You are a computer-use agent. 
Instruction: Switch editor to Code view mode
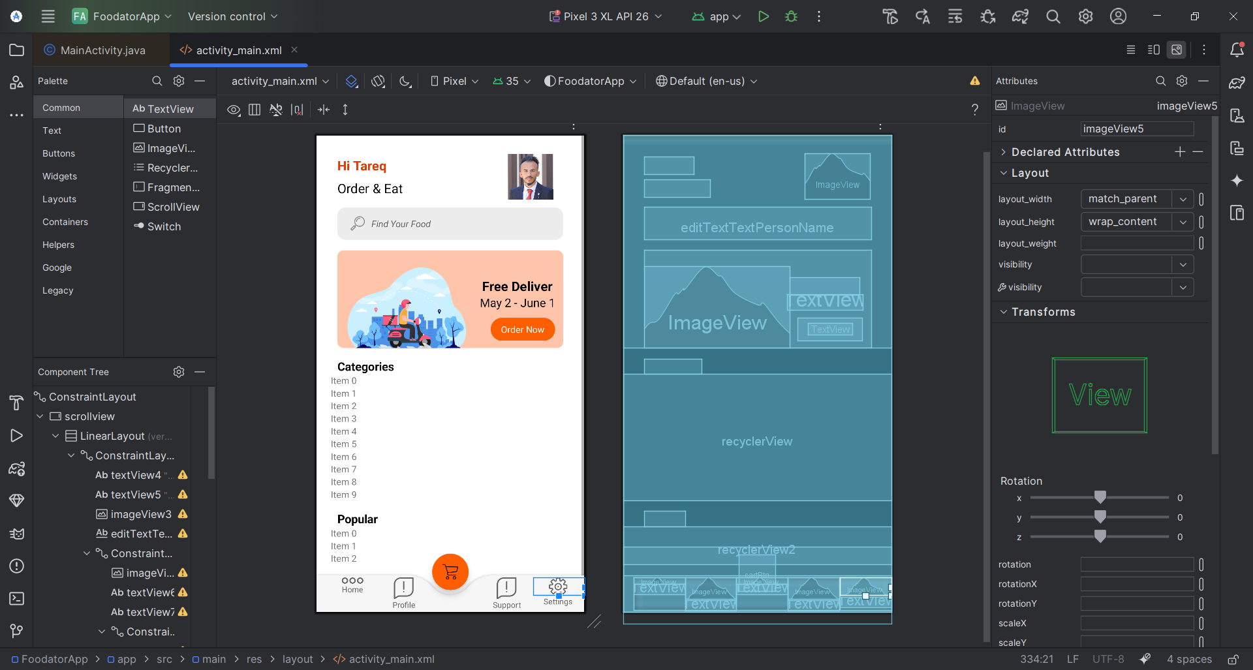pos(1131,50)
